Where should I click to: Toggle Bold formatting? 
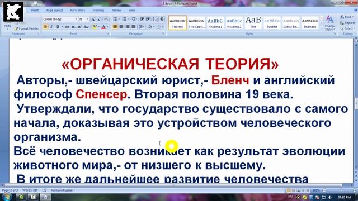45,27
